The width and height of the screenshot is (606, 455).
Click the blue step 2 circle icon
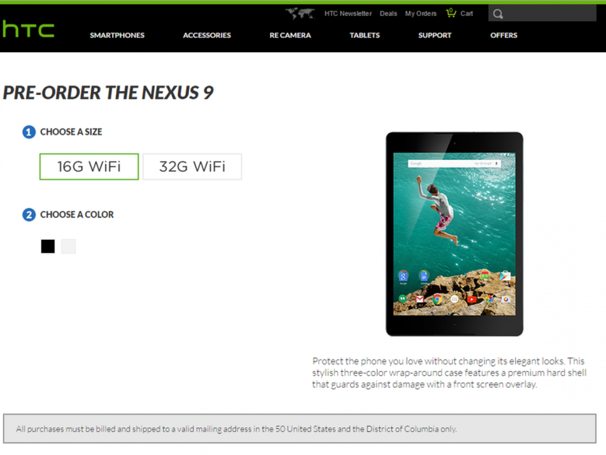(29, 215)
